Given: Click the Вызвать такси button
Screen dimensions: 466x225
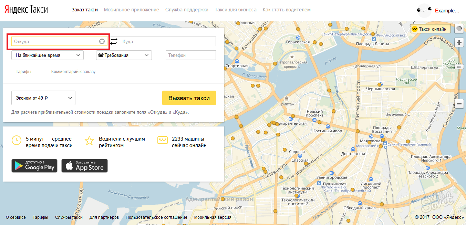Looking at the screenshot, I should tap(189, 98).
